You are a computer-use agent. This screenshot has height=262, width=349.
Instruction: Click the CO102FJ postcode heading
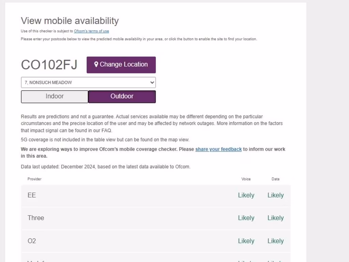49,65
